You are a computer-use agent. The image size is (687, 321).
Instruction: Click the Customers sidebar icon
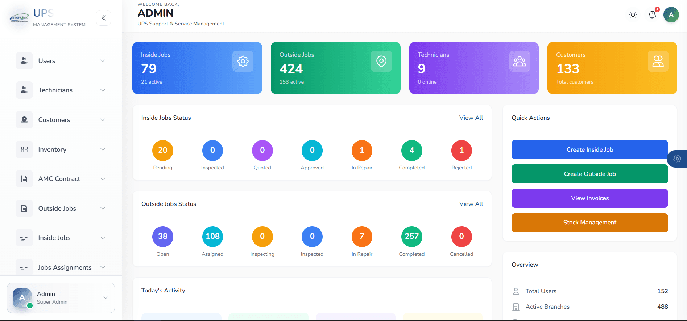pos(24,120)
